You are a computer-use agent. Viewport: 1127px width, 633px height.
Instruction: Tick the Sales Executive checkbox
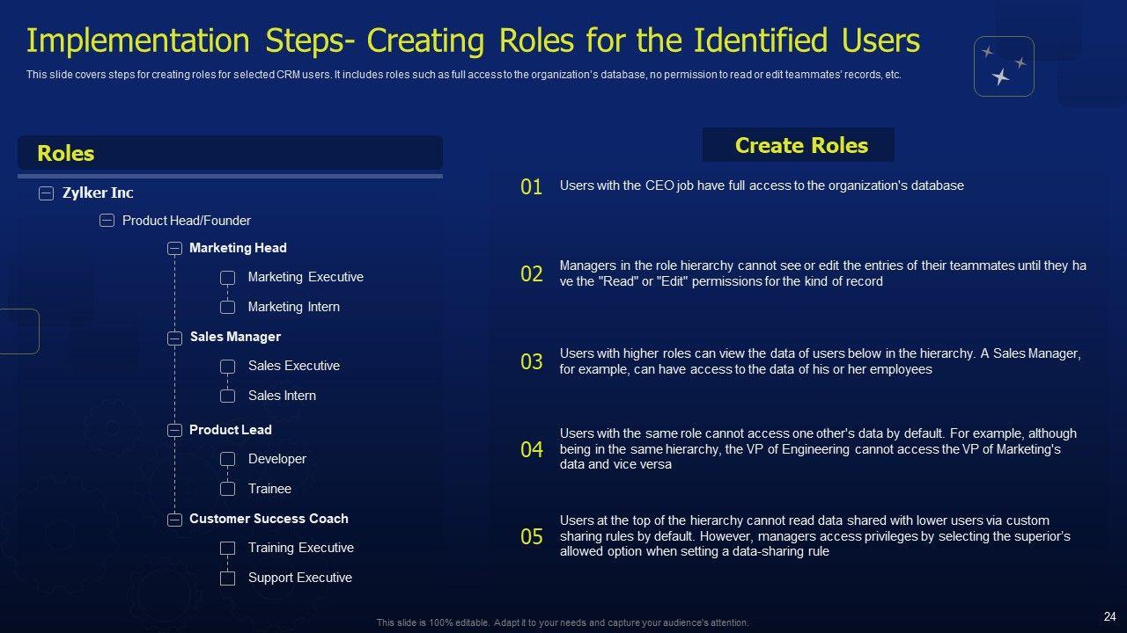coord(227,367)
